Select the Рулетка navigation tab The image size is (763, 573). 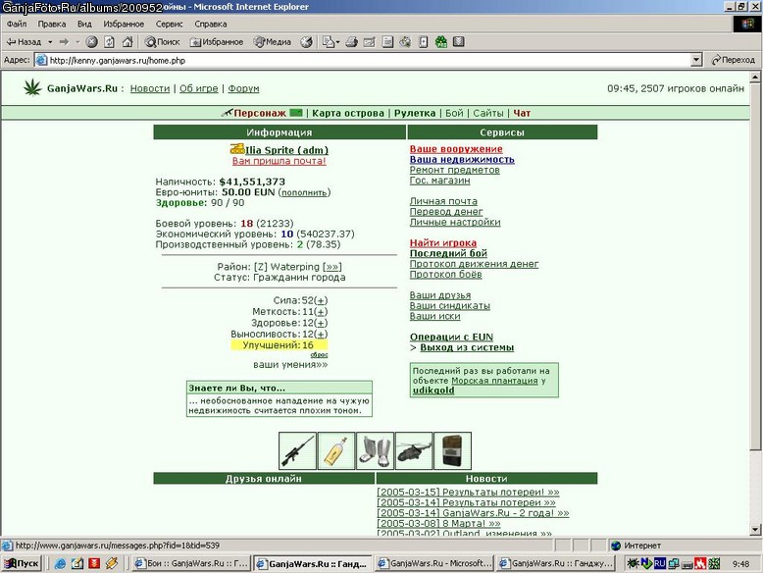tap(415, 113)
